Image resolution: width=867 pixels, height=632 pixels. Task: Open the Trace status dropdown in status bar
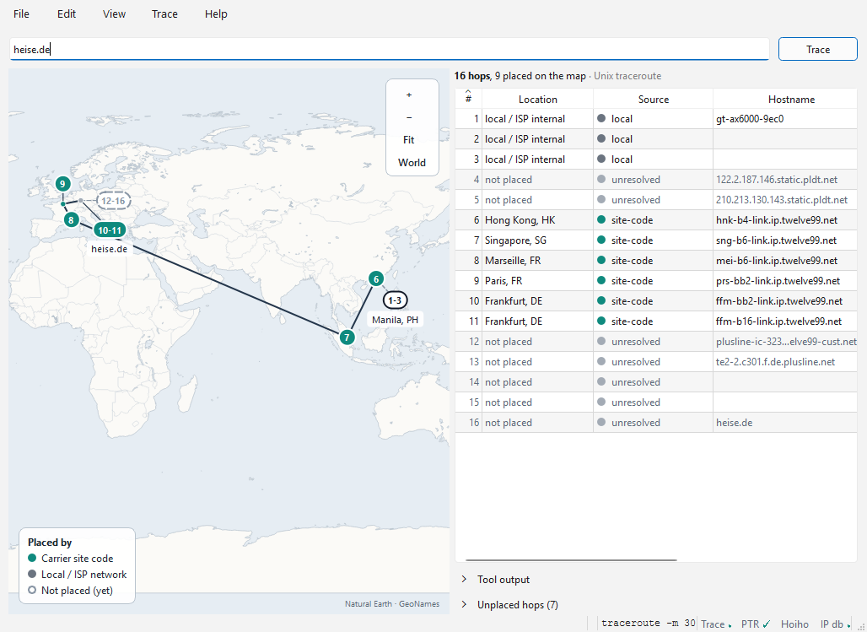pyautogui.click(x=717, y=624)
